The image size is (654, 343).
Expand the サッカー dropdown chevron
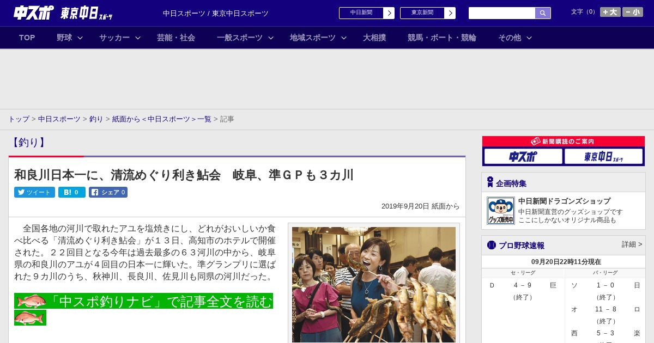pyautogui.click(x=138, y=38)
